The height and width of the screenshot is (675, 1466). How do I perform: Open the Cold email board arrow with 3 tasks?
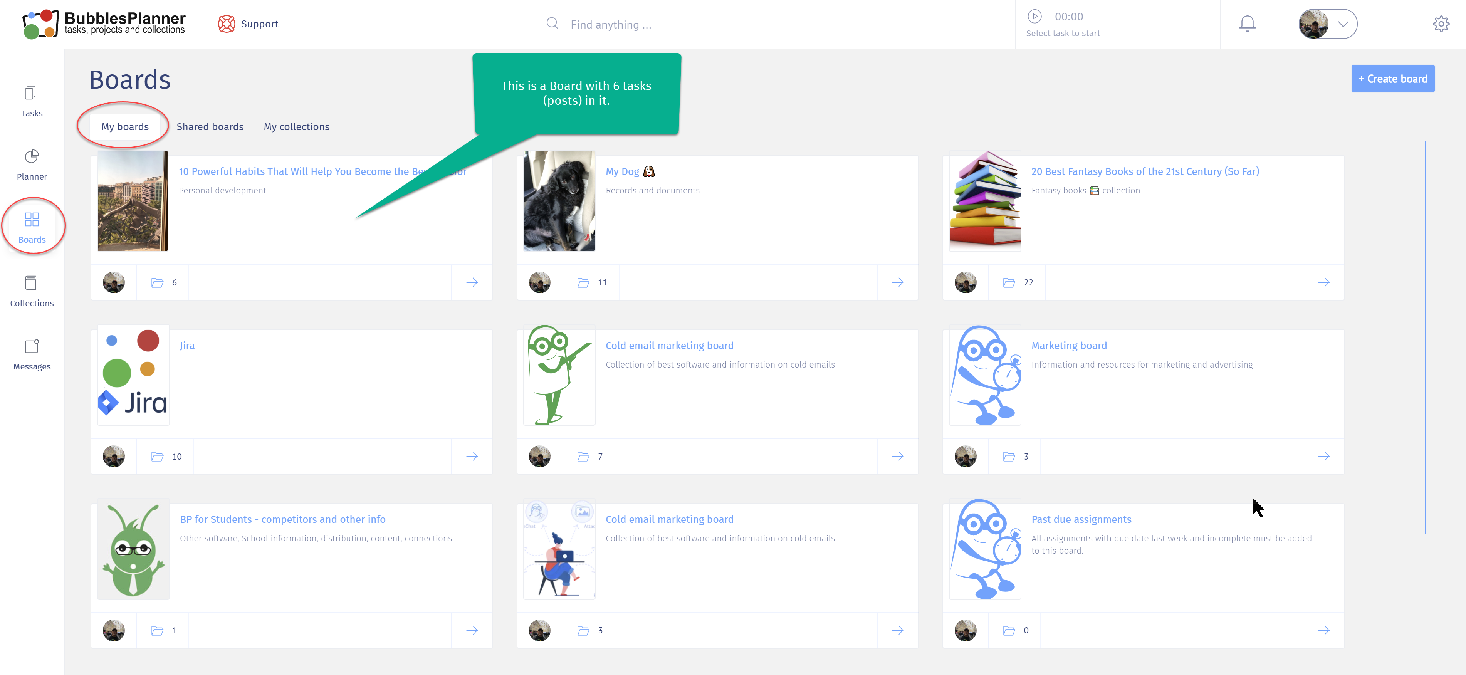[897, 630]
